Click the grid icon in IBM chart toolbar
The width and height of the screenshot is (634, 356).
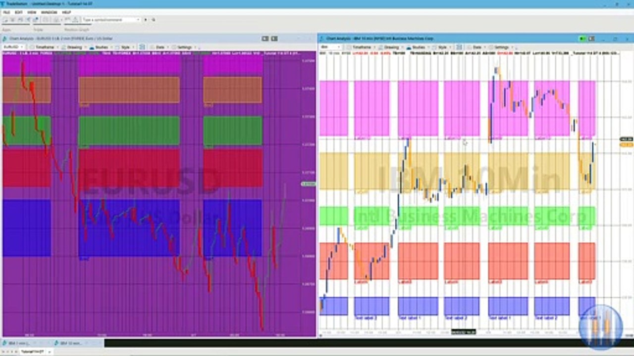(x=459, y=47)
